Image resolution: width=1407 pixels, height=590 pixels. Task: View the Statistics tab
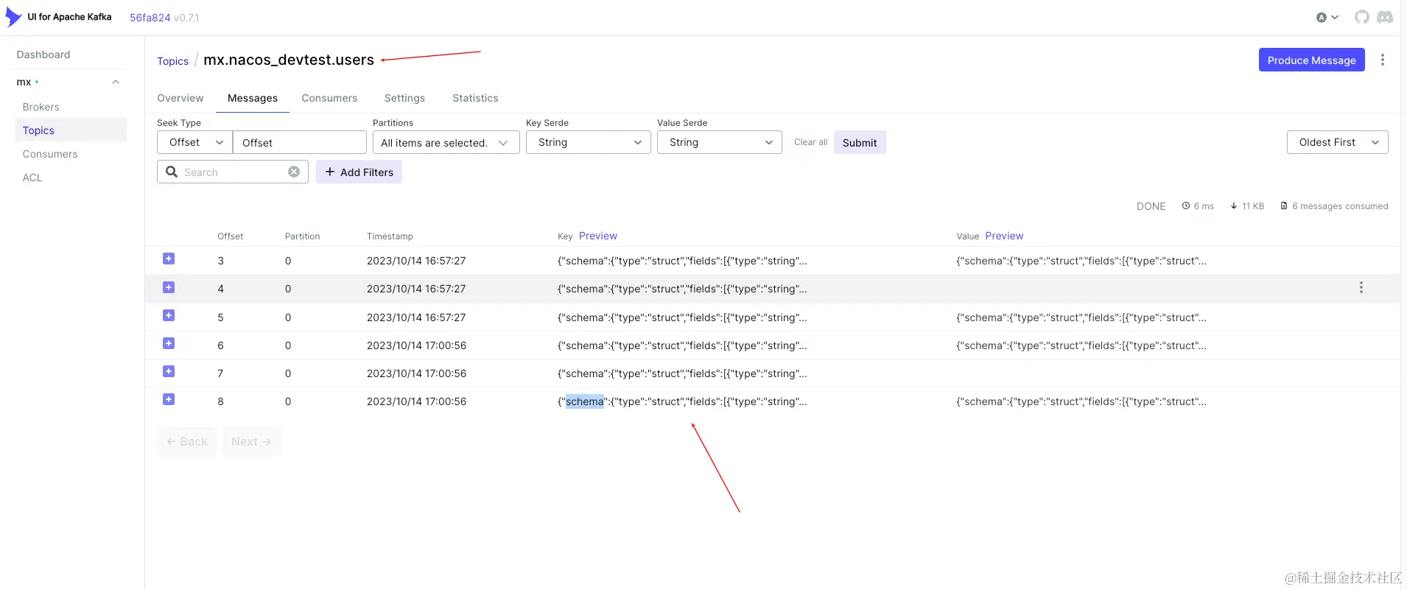click(x=475, y=98)
